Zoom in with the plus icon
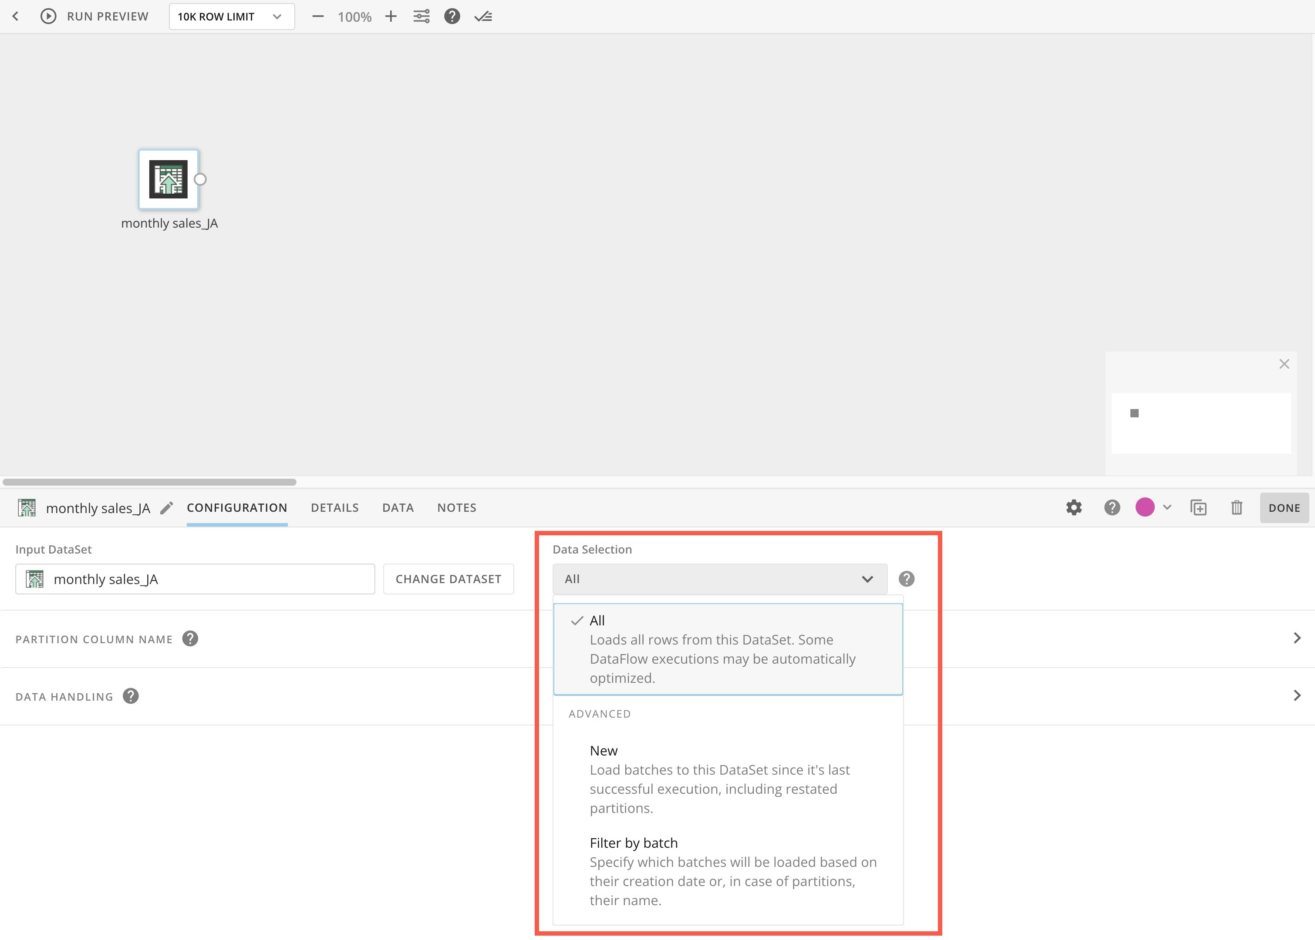The height and width of the screenshot is (940, 1315). pos(391,16)
